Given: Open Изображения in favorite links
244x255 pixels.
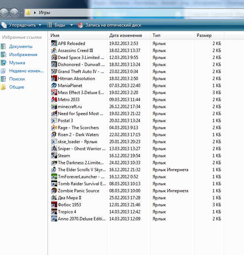Looking at the screenshot, I should click(23, 55).
